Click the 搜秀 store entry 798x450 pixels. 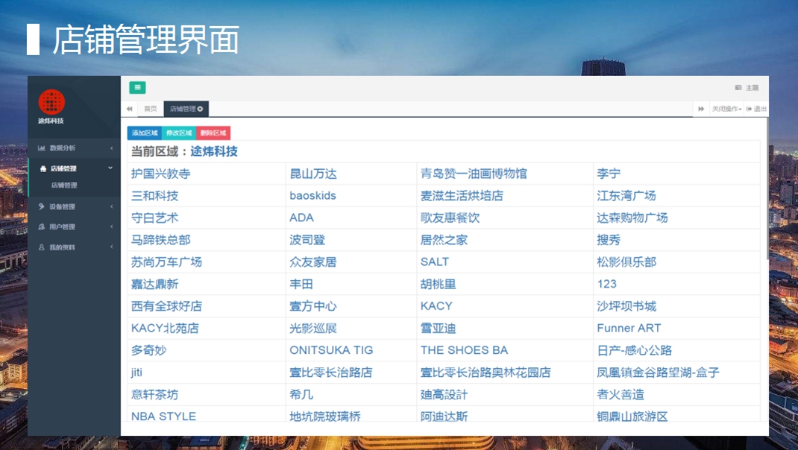click(x=609, y=240)
